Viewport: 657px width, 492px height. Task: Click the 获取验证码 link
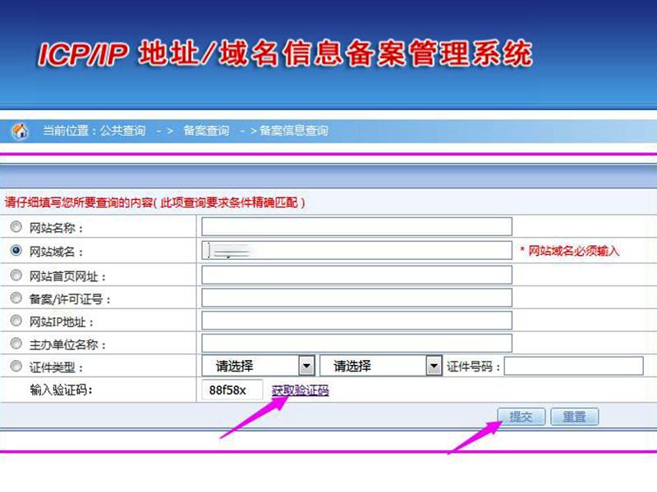[299, 391]
